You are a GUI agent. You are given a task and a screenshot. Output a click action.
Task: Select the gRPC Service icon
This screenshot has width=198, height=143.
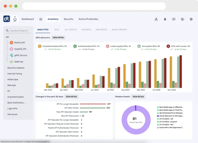(x=11, y=55)
